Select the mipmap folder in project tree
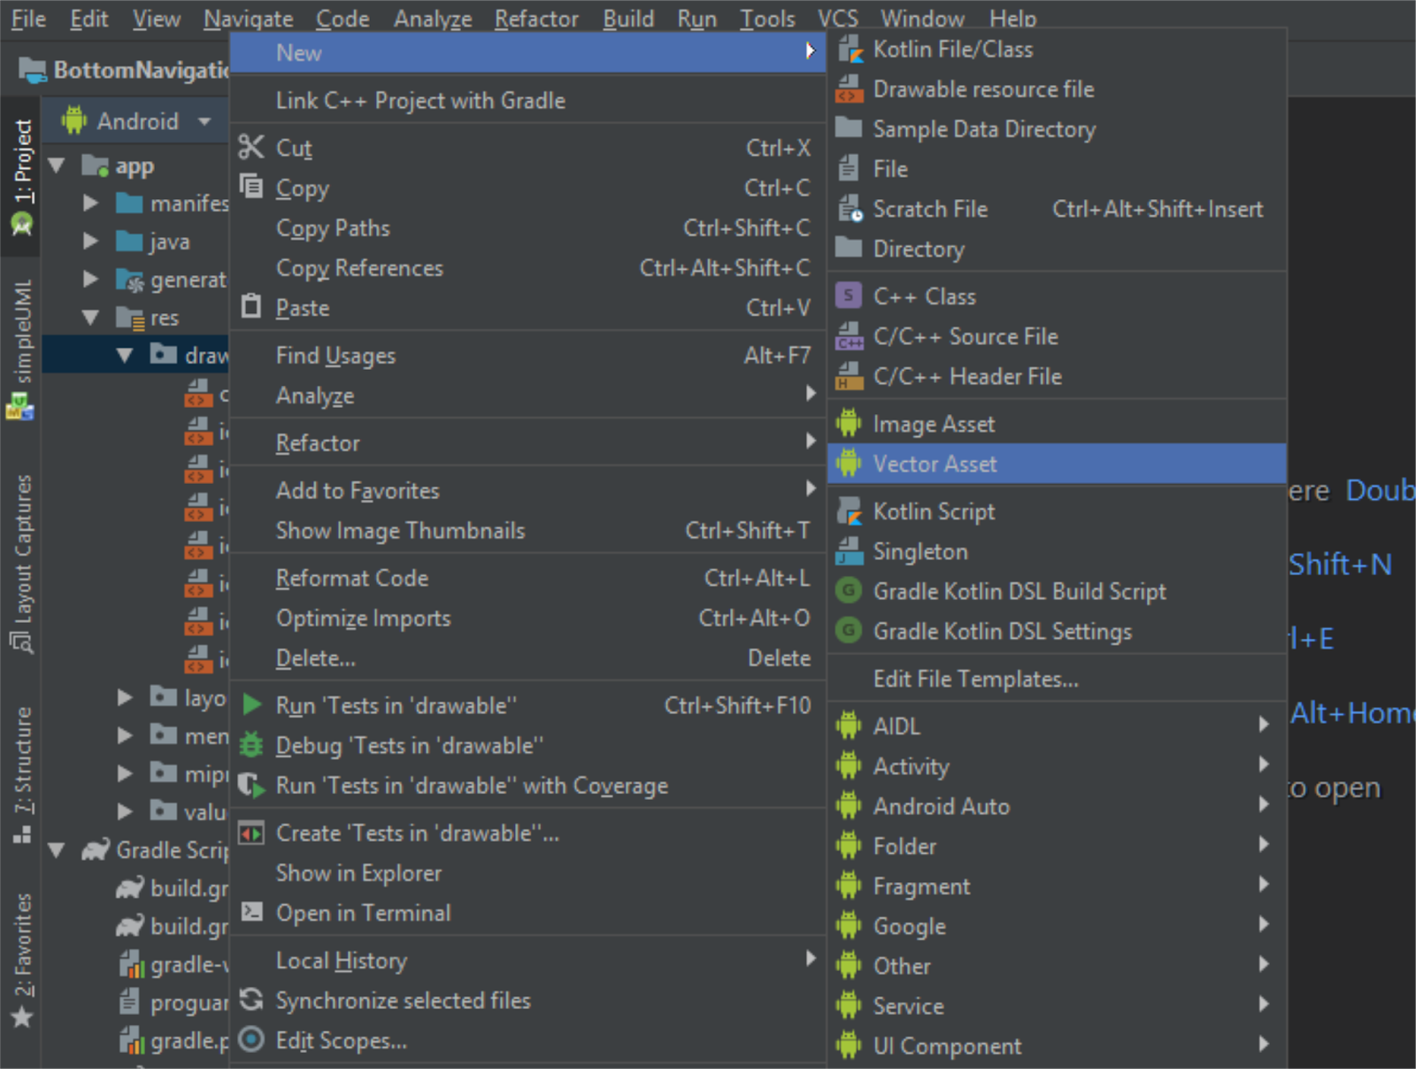Screen dimensions: 1416x1069 coord(189,774)
